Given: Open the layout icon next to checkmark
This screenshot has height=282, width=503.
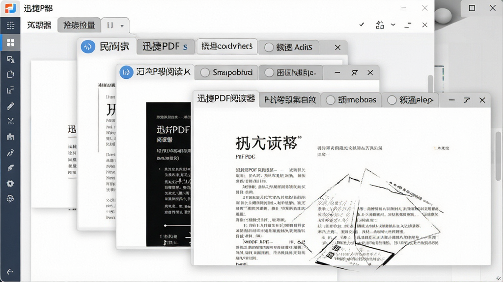Looking at the screenshot, I should pos(380,24).
